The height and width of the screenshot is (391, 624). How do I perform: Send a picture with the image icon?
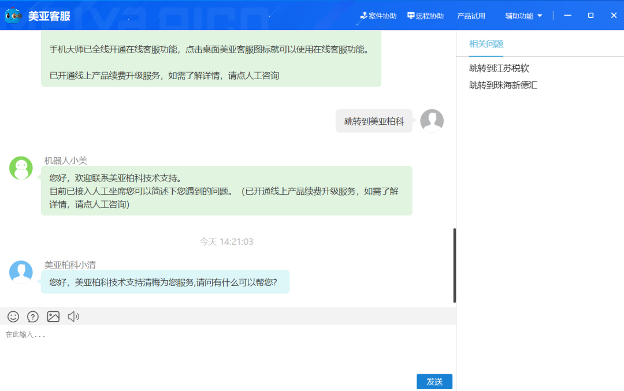(53, 316)
